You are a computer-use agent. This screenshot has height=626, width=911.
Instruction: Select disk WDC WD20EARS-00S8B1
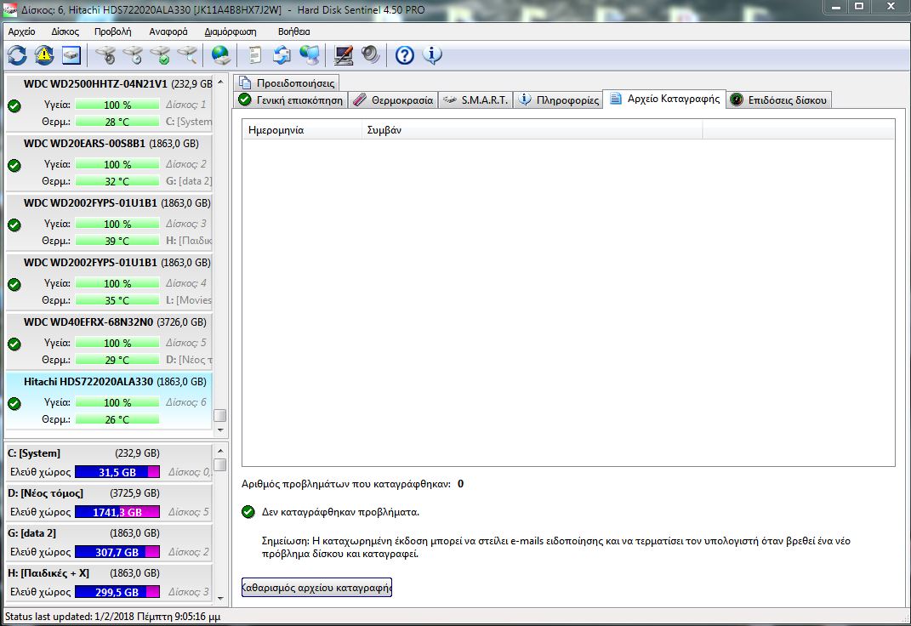(x=109, y=162)
